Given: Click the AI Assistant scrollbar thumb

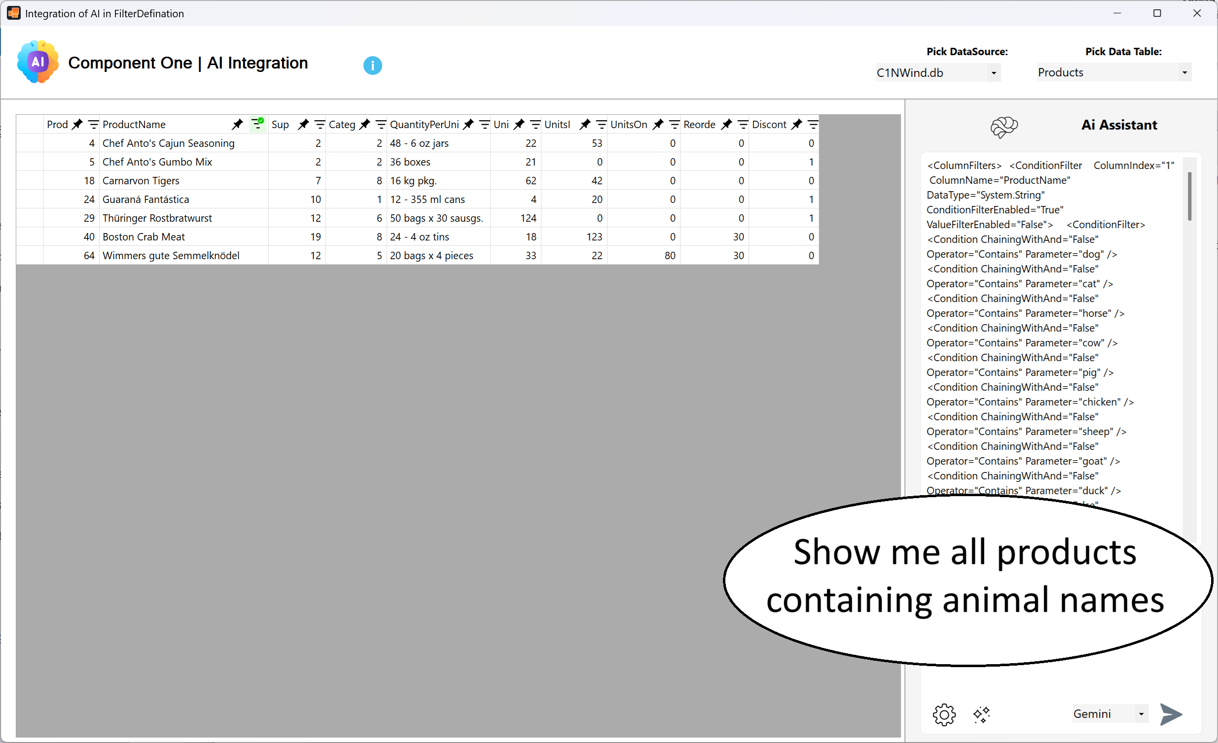Looking at the screenshot, I should coord(1189,196).
